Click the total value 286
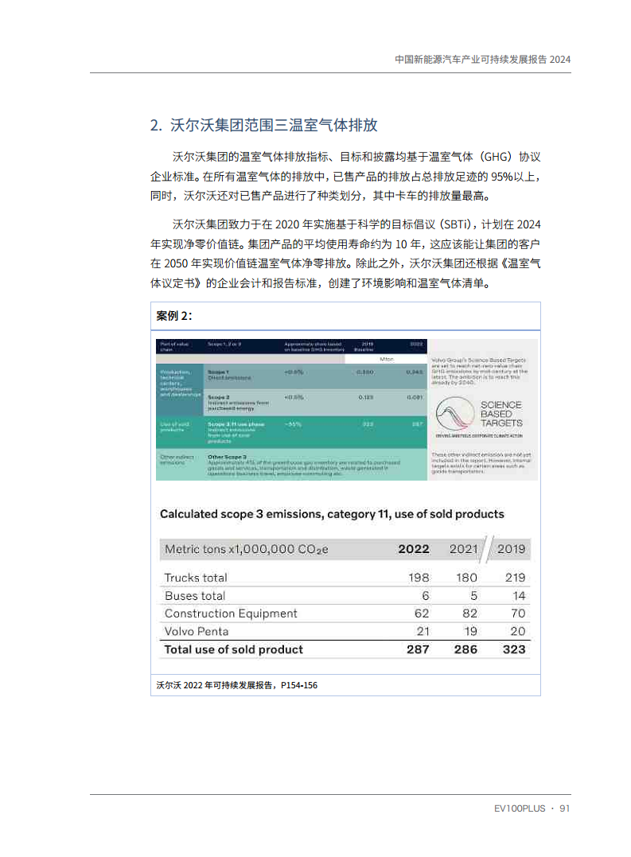The height and width of the screenshot is (857, 631). (465, 649)
